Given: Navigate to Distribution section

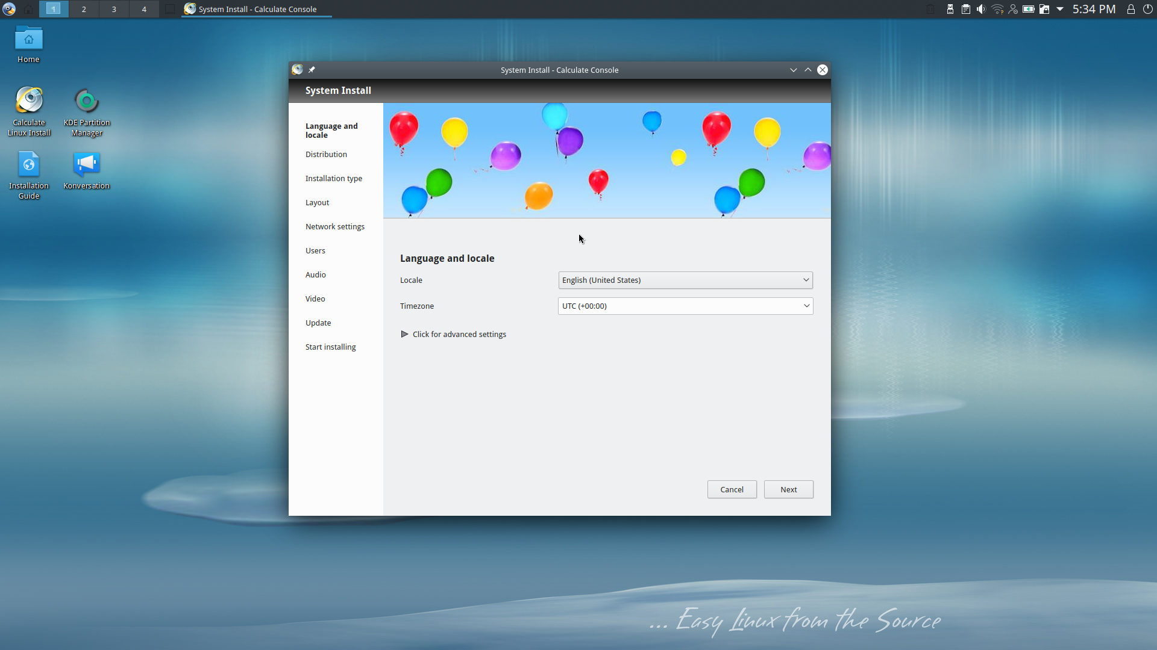Looking at the screenshot, I should 326,154.
